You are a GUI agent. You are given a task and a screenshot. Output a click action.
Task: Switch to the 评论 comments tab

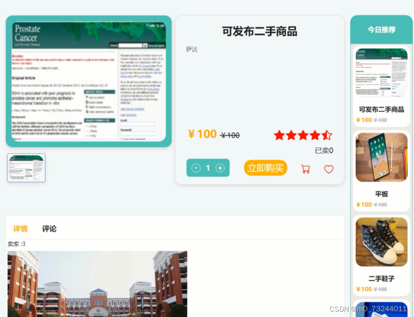49,229
